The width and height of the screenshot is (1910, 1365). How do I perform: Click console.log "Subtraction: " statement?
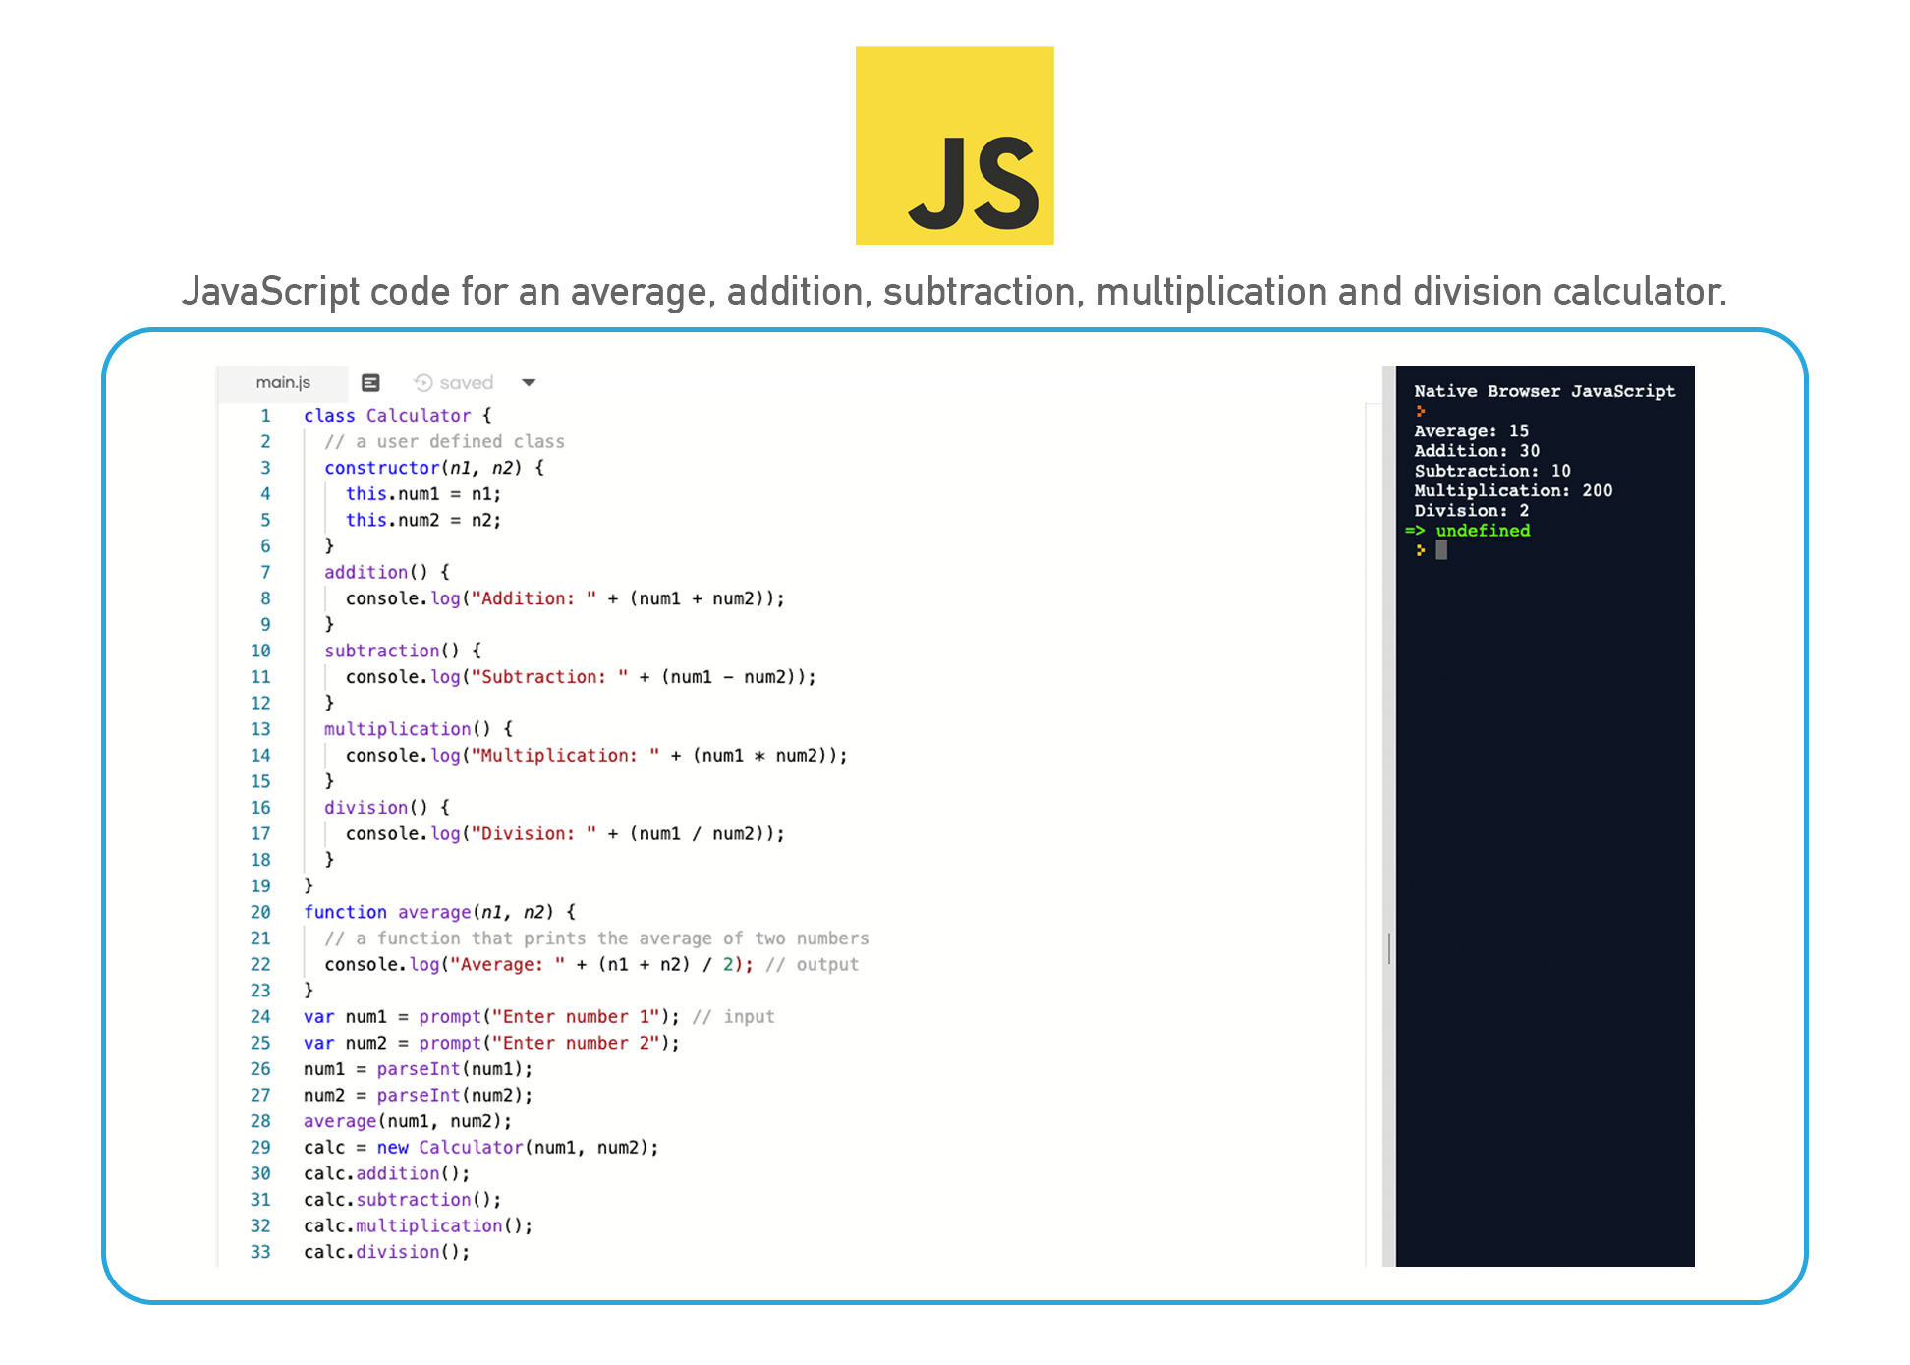(x=581, y=677)
